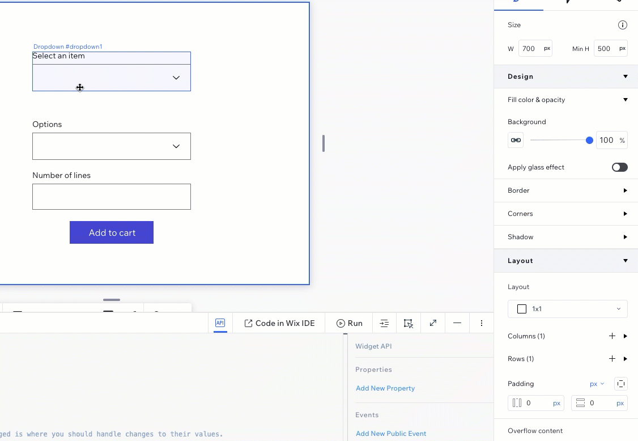Expand the Border section
This screenshot has width=638, height=441.
(626, 190)
